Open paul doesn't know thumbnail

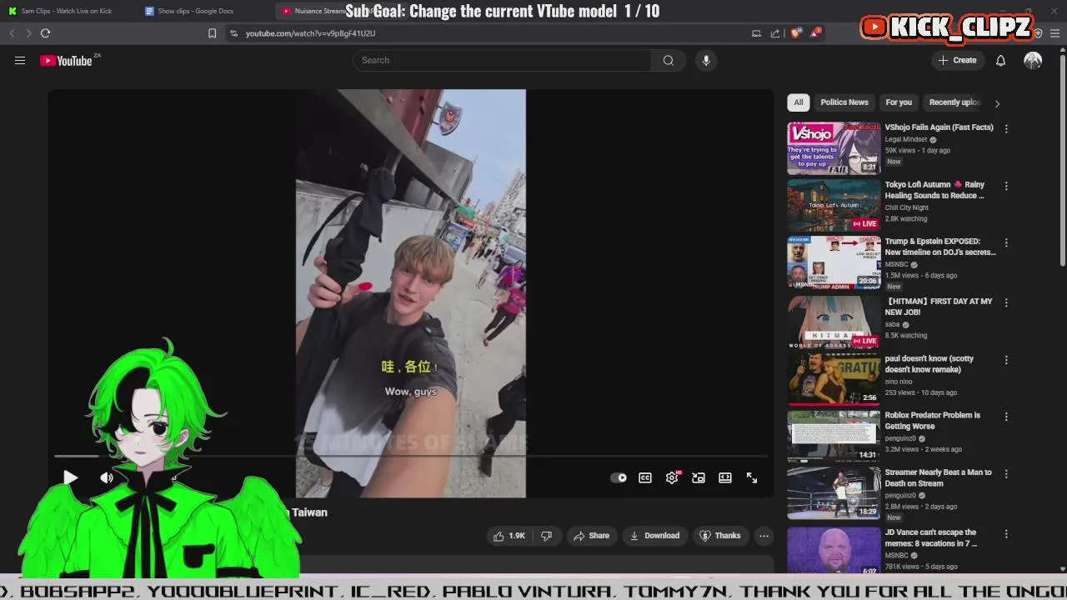click(834, 378)
